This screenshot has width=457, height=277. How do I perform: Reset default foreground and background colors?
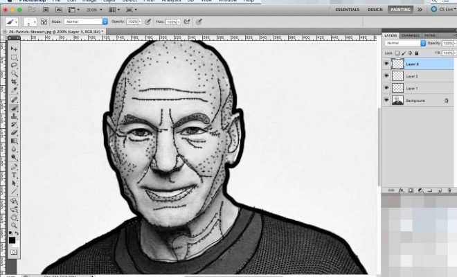point(10,233)
